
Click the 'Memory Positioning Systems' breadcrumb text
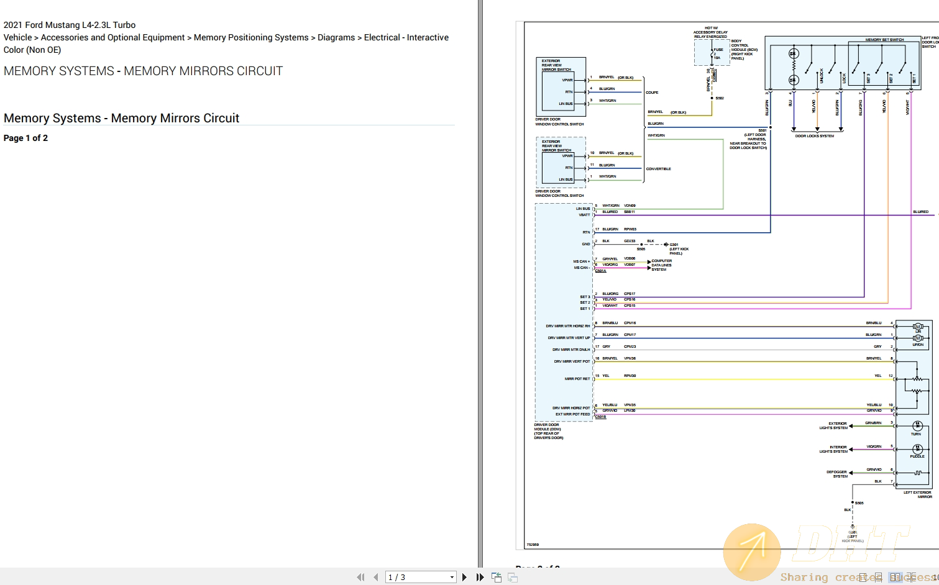click(251, 37)
